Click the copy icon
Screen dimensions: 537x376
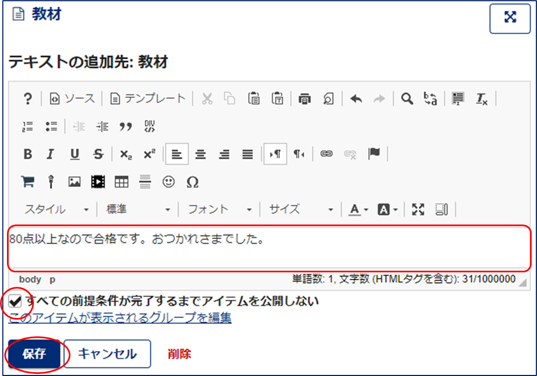tap(230, 99)
